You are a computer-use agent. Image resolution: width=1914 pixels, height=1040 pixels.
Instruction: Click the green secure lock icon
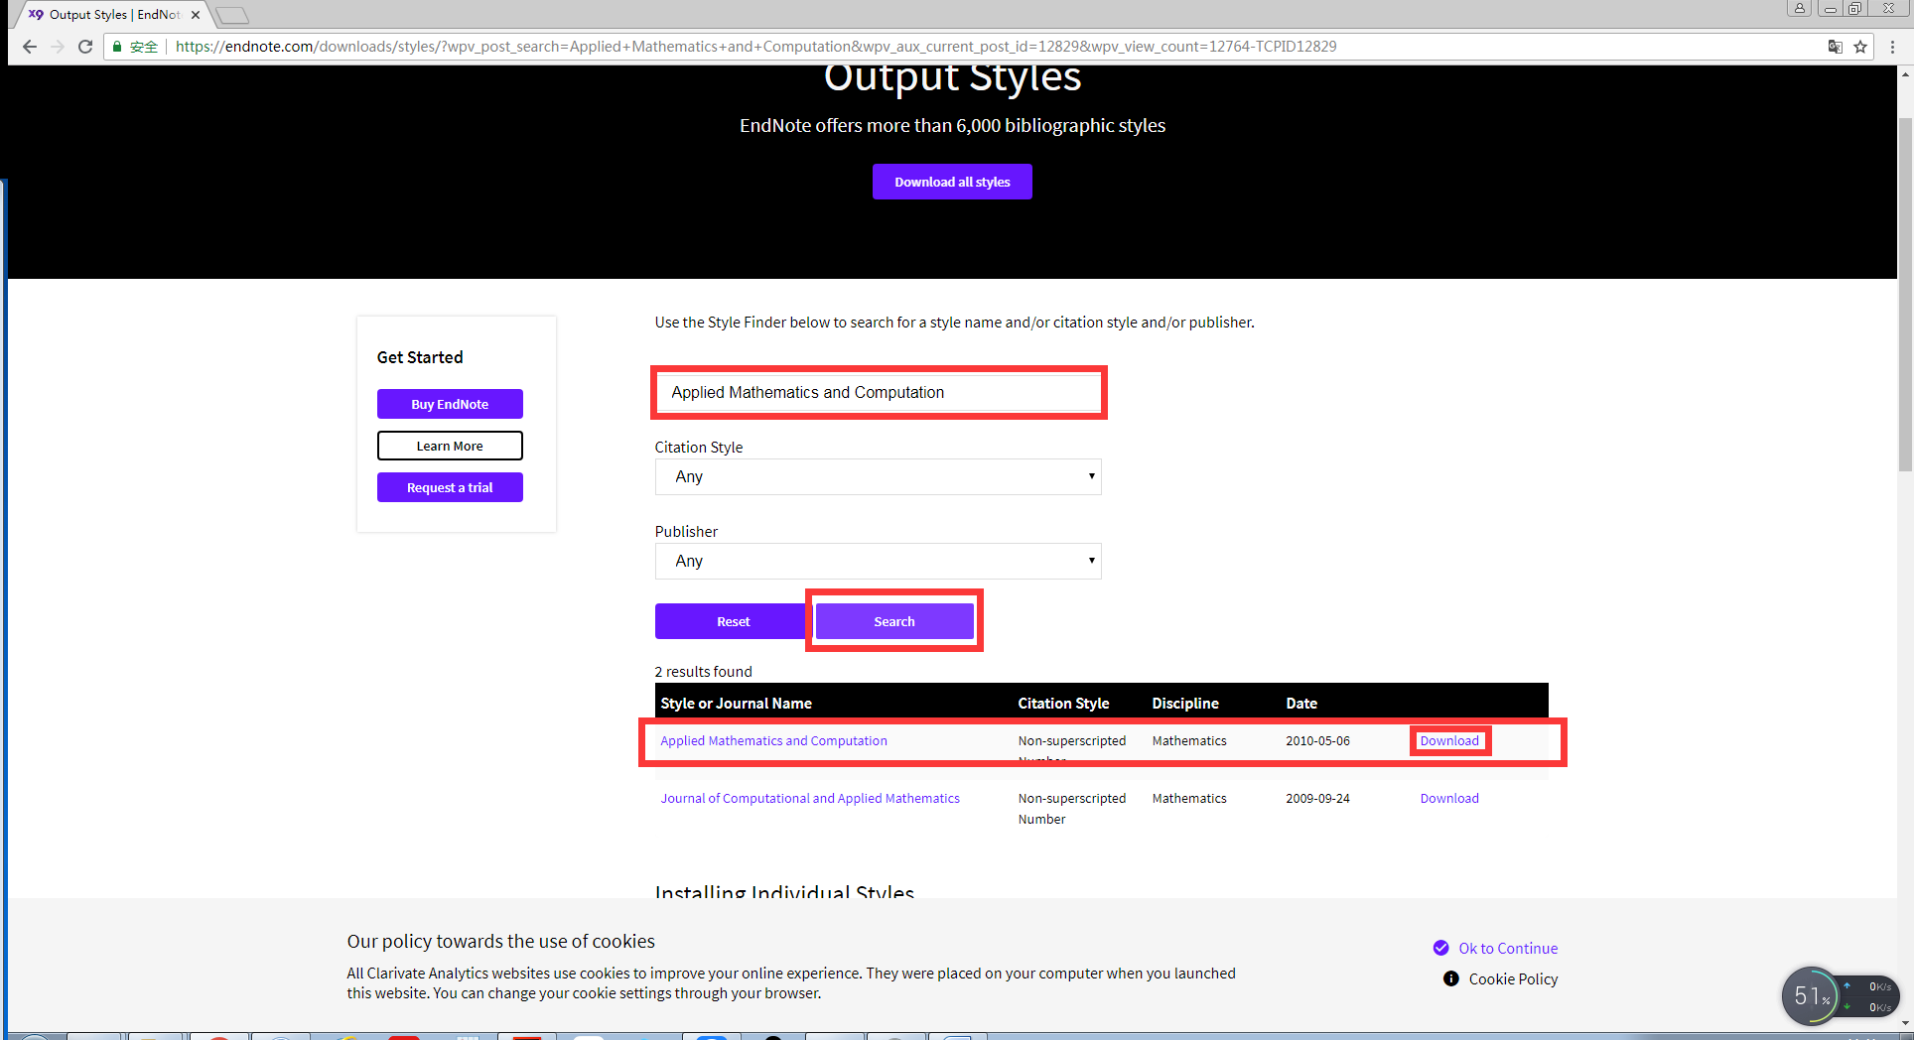click(x=117, y=47)
